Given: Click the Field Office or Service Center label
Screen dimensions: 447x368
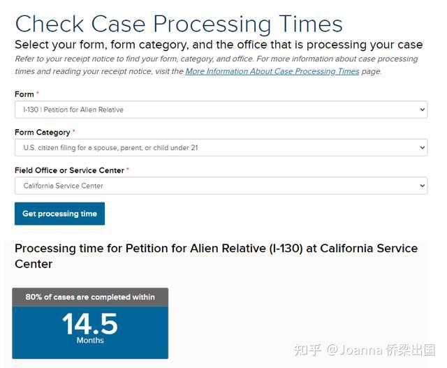Looking at the screenshot, I should pos(69,170).
